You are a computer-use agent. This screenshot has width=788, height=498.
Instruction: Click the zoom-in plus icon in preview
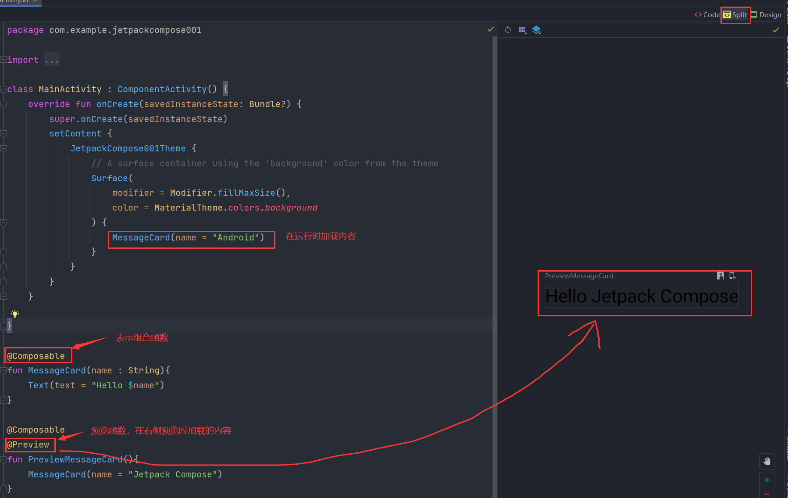click(767, 480)
